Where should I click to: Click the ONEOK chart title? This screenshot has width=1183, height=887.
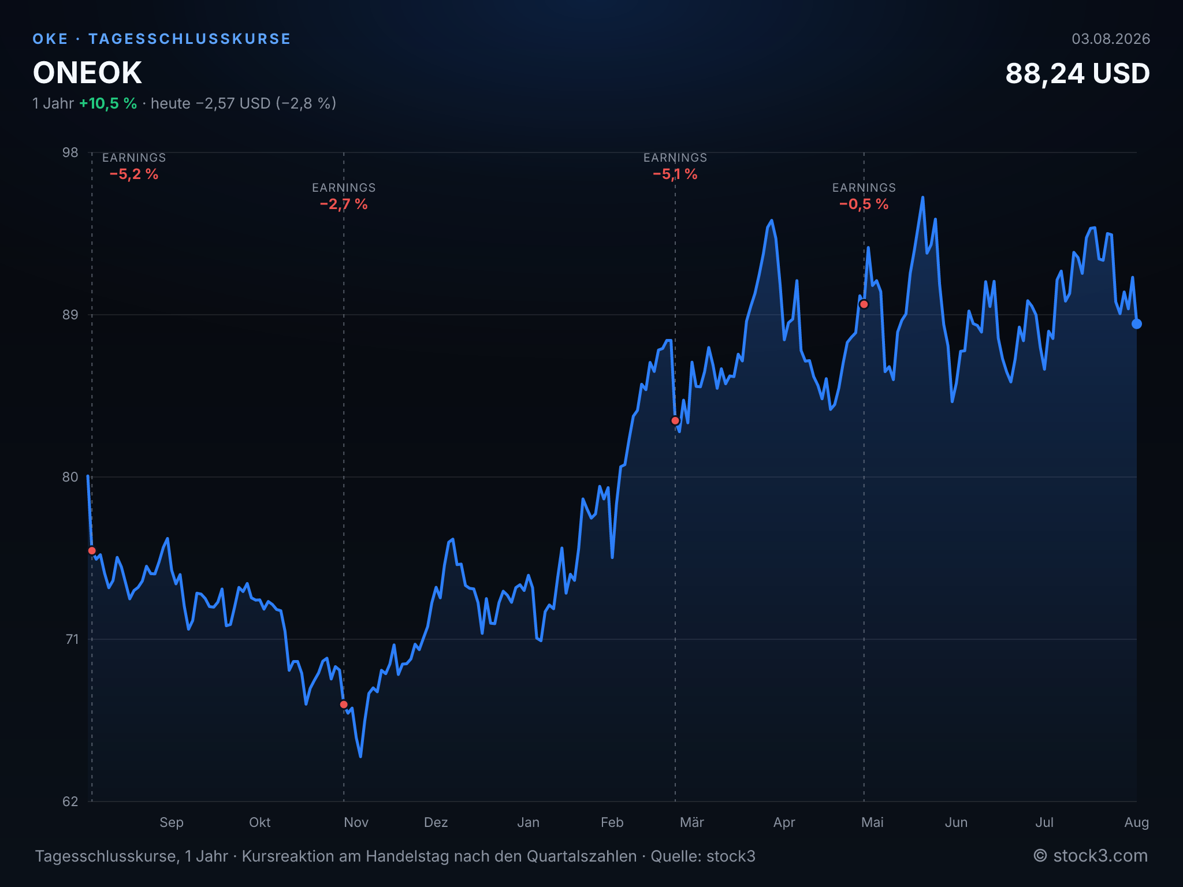click(87, 73)
